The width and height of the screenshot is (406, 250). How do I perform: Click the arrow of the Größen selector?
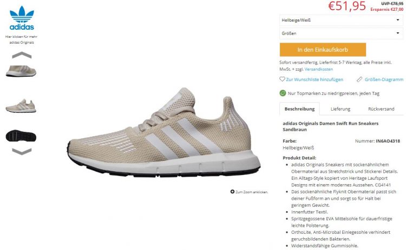point(398,33)
